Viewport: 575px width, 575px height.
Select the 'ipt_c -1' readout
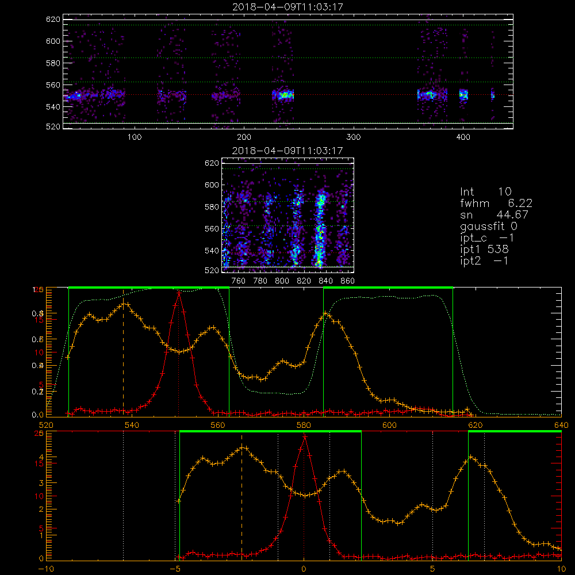(x=488, y=238)
